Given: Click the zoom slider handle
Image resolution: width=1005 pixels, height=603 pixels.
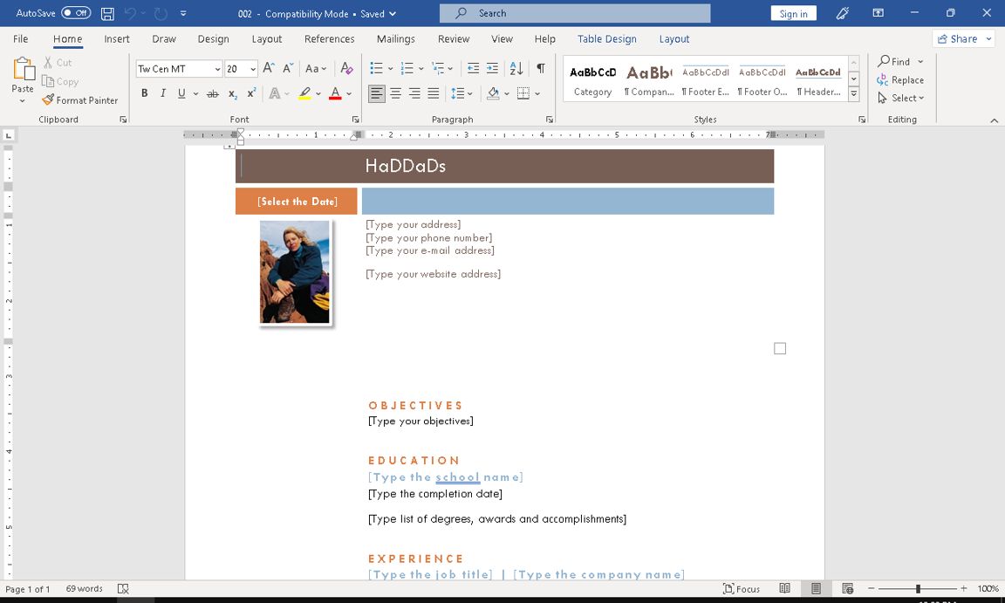Looking at the screenshot, I should (x=918, y=588).
